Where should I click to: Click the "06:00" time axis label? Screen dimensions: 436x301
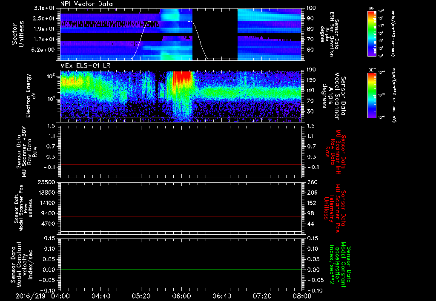pyautogui.click(x=181, y=296)
